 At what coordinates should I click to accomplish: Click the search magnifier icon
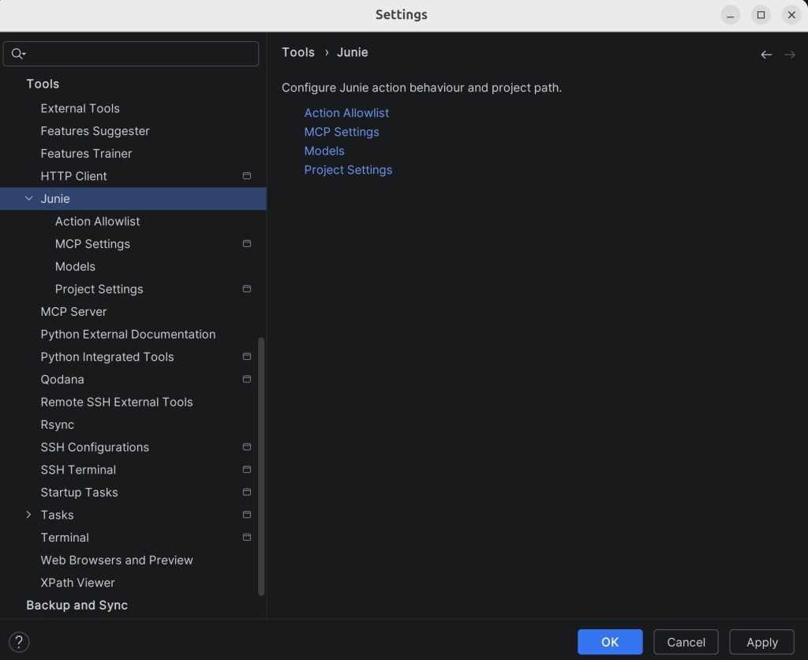pyautogui.click(x=18, y=54)
